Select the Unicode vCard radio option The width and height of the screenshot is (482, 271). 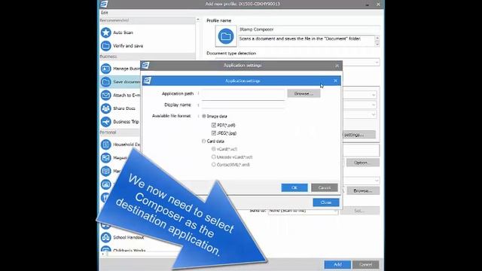[213, 157]
